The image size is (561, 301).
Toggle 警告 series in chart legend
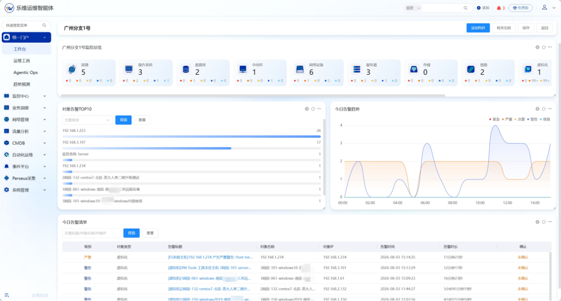(x=532, y=119)
